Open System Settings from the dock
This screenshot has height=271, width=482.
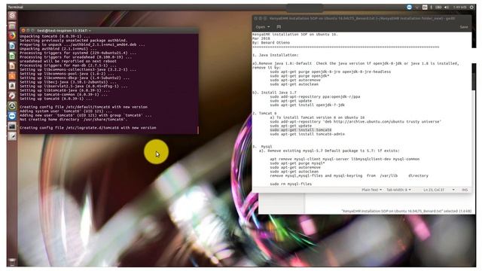12,96
